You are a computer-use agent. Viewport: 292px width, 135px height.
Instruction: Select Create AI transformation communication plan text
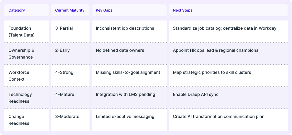click(x=219, y=116)
